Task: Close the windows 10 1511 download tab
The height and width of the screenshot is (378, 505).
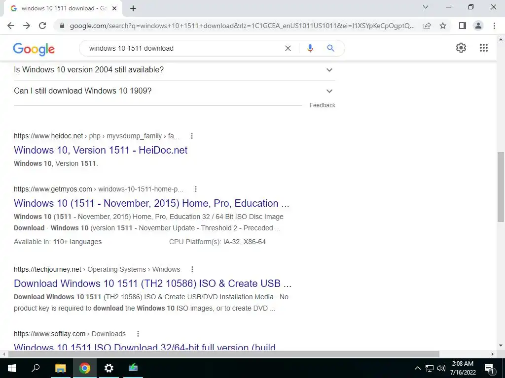Action: point(114,9)
